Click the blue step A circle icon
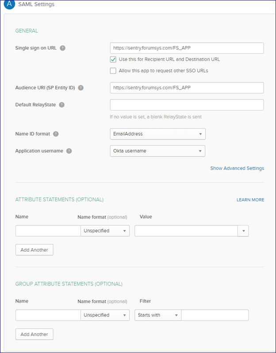 click(9, 4)
